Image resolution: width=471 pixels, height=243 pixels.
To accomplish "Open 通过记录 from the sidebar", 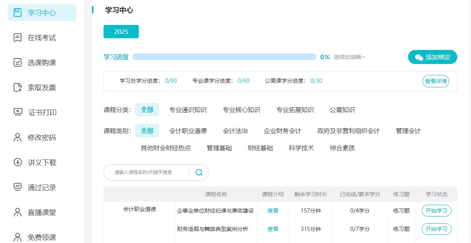I will click(16, 187).
